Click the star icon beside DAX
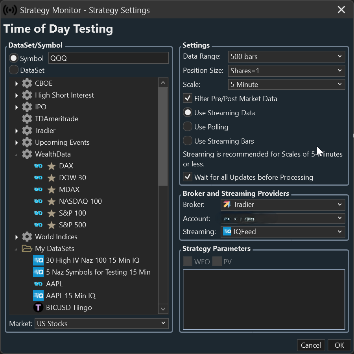 coord(52,166)
